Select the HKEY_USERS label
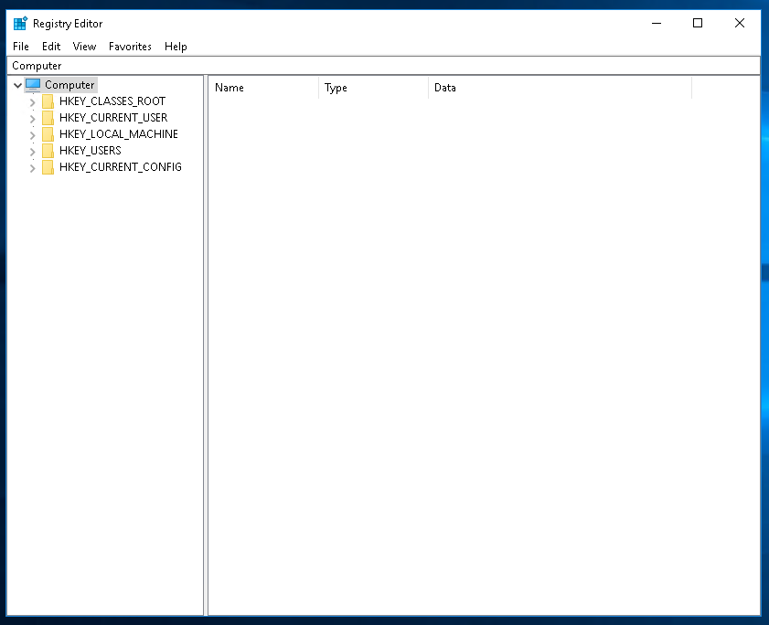 (x=91, y=151)
